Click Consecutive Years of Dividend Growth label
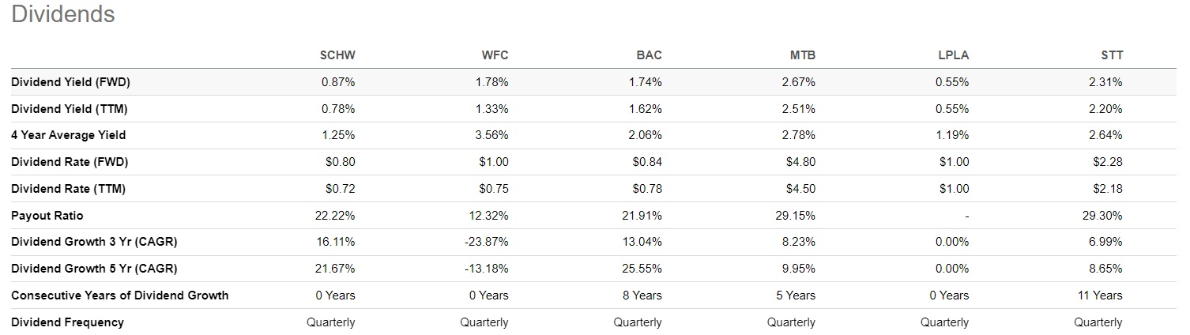Image resolution: width=1190 pixels, height=335 pixels. [x=119, y=295]
